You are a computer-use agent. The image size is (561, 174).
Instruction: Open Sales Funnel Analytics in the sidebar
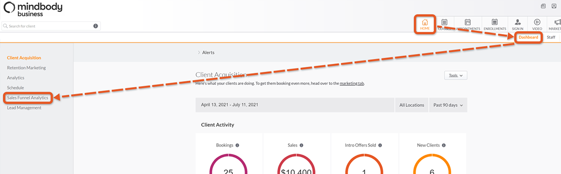[28, 98]
